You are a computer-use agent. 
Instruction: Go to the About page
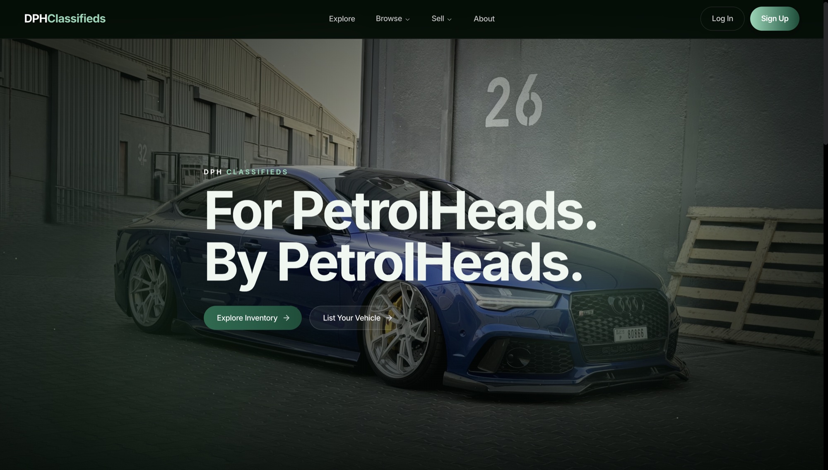tap(484, 19)
